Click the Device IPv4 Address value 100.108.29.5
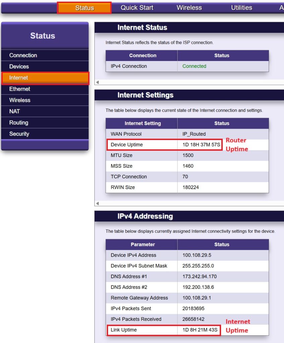 (x=197, y=255)
